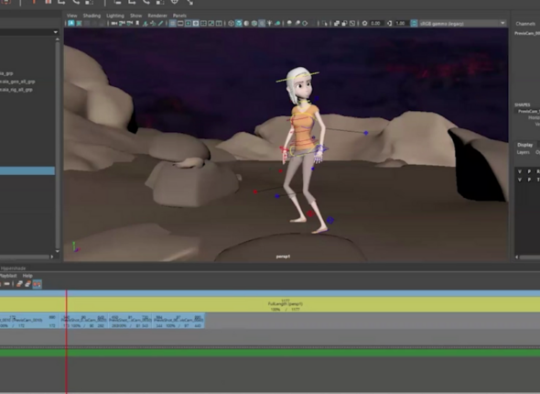Click the Use Default Material icon
This screenshot has height=394, width=540.
click(246, 24)
